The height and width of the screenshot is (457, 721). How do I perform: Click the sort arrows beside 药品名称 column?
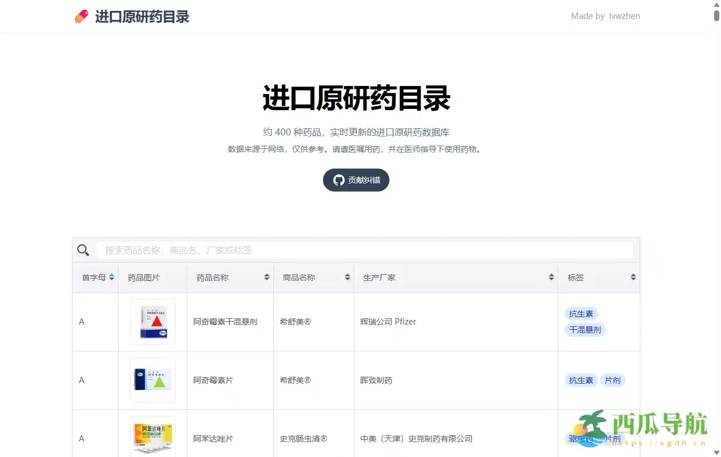tap(267, 277)
